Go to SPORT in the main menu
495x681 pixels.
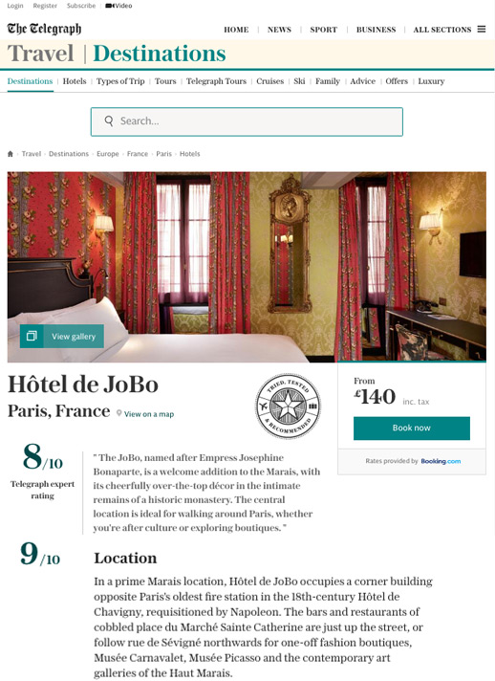[x=324, y=30]
